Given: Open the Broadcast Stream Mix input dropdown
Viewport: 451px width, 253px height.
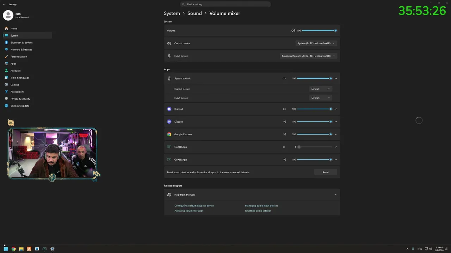Looking at the screenshot, I should click(x=308, y=56).
